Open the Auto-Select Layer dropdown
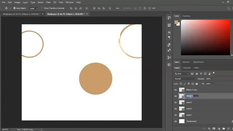The image size is (233, 131). pos(33,8)
